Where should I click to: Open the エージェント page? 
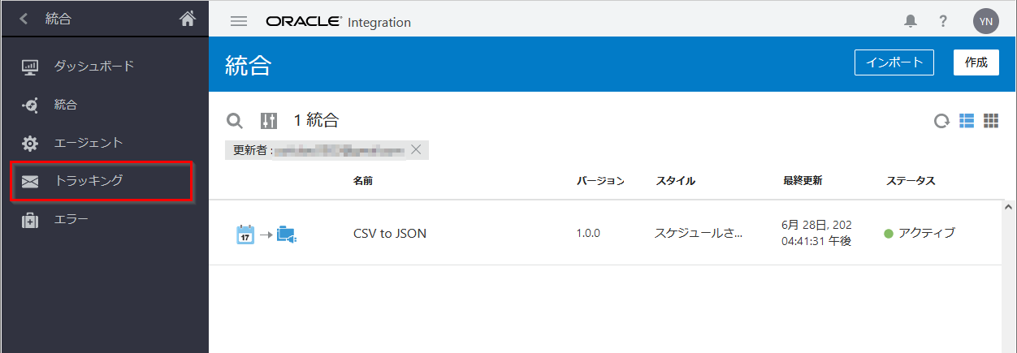pos(88,143)
